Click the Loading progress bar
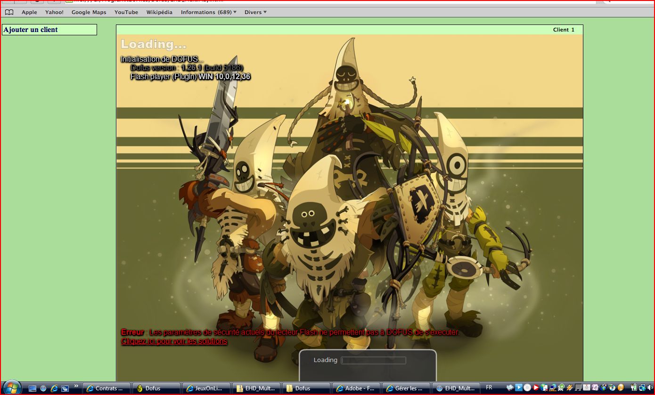Viewport: 655px width, 395px height. pyautogui.click(x=373, y=360)
